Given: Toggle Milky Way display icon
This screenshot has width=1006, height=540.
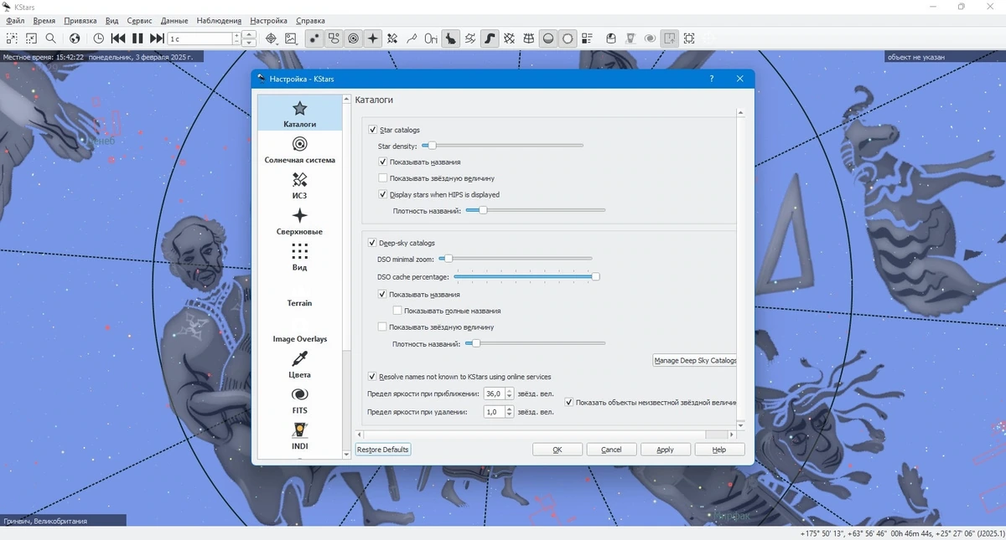Looking at the screenshot, I should click(x=490, y=38).
